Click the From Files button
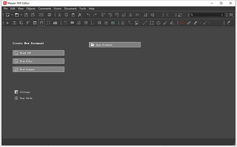 (39, 61)
